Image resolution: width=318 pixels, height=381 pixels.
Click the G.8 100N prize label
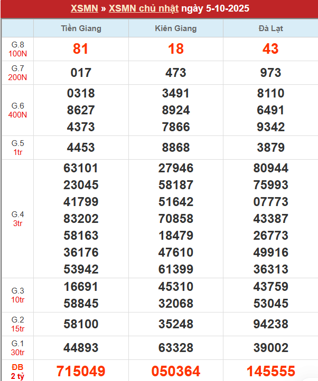(17, 49)
